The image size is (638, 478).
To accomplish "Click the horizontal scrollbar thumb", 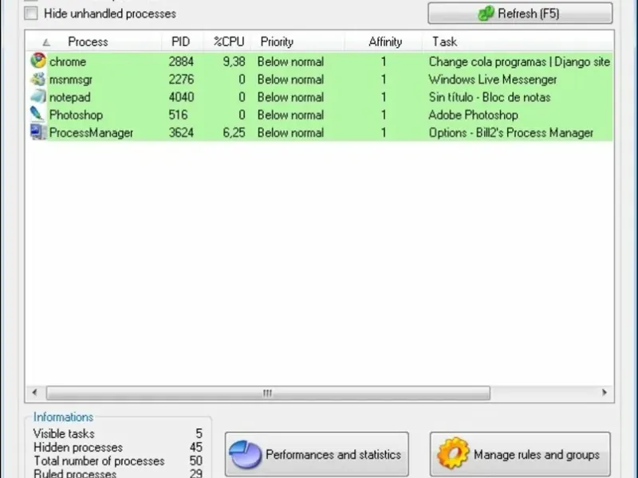I will pyautogui.click(x=268, y=393).
